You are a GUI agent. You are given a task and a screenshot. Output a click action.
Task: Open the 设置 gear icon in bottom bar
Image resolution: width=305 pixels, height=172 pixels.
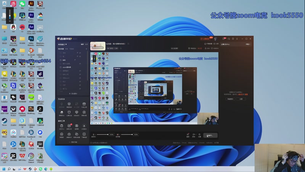click(199, 135)
